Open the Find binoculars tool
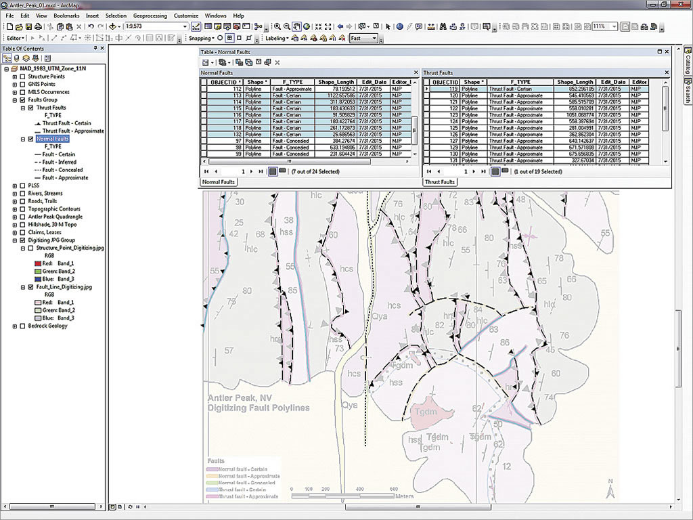 443,26
